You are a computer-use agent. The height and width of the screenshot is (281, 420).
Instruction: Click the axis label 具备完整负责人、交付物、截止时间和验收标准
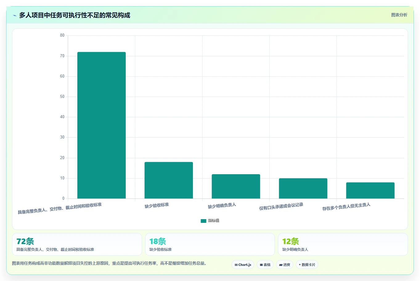(59, 208)
